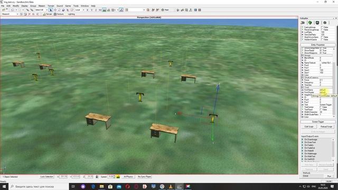The image size is (338, 190).
Task: Toggle the ReceiveLightmap checkbox
Action: [x=322, y=30]
